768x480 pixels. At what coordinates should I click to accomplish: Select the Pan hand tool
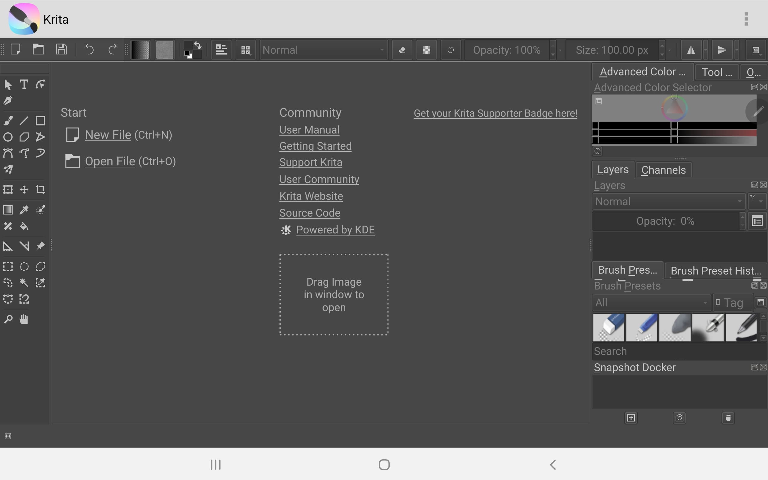[x=24, y=319]
